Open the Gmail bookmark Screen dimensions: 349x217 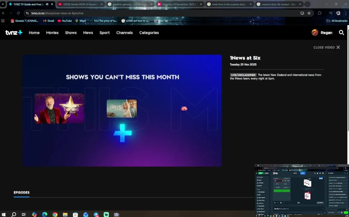pos(49,21)
